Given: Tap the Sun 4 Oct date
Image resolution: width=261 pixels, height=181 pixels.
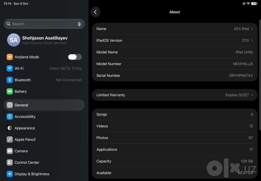Looking at the screenshot, I should 21,3.
